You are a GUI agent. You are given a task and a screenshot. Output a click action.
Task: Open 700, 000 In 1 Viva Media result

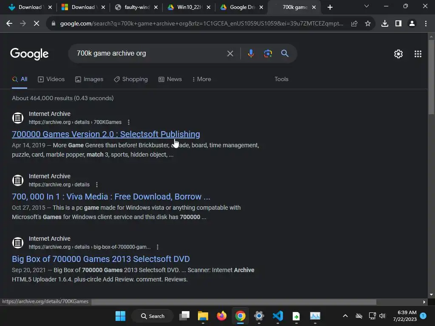pyautogui.click(x=111, y=197)
